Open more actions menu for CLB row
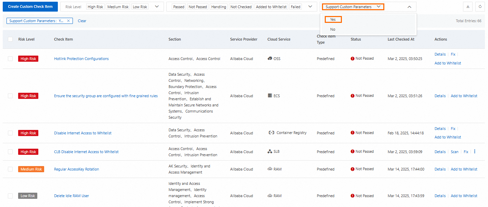488x207 pixels. pyautogui.click(x=475, y=152)
